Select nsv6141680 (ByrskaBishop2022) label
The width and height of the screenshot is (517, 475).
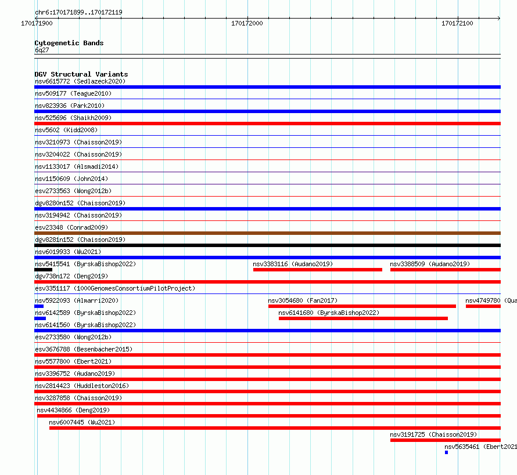(329, 313)
